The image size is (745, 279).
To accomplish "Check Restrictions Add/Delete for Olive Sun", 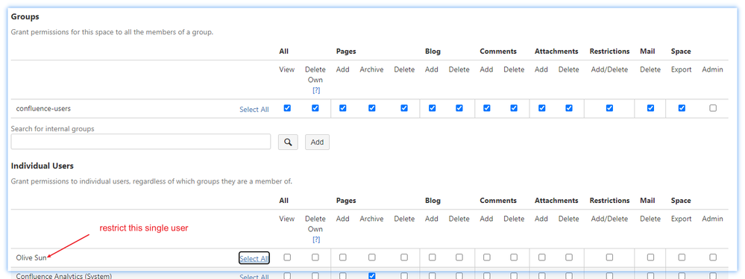I will click(x=609, y=257).
